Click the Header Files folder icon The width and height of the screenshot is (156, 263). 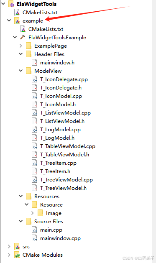[29, 54]
